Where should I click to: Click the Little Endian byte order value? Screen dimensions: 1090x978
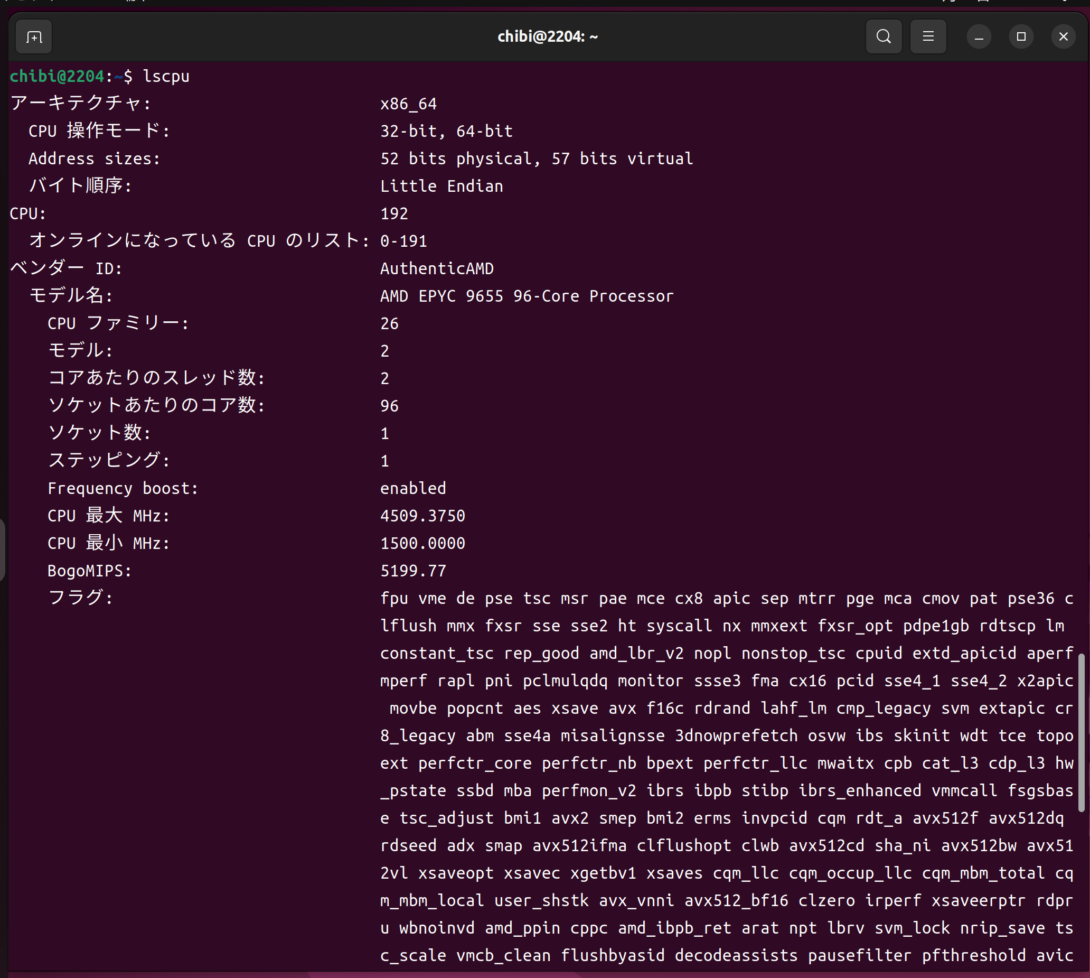(441, 186)
